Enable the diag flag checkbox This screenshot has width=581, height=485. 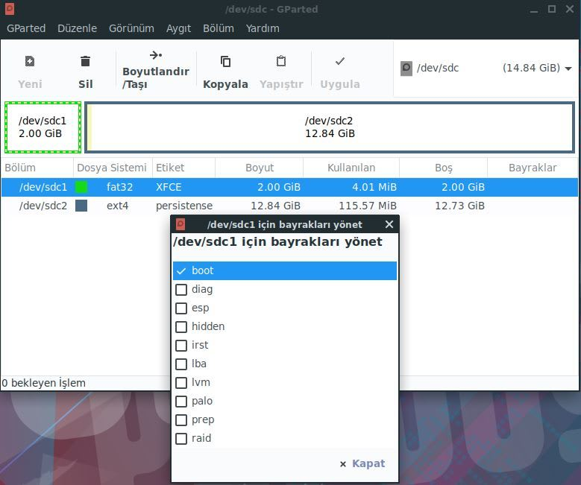pyautogui.click(x=180, y=290)
